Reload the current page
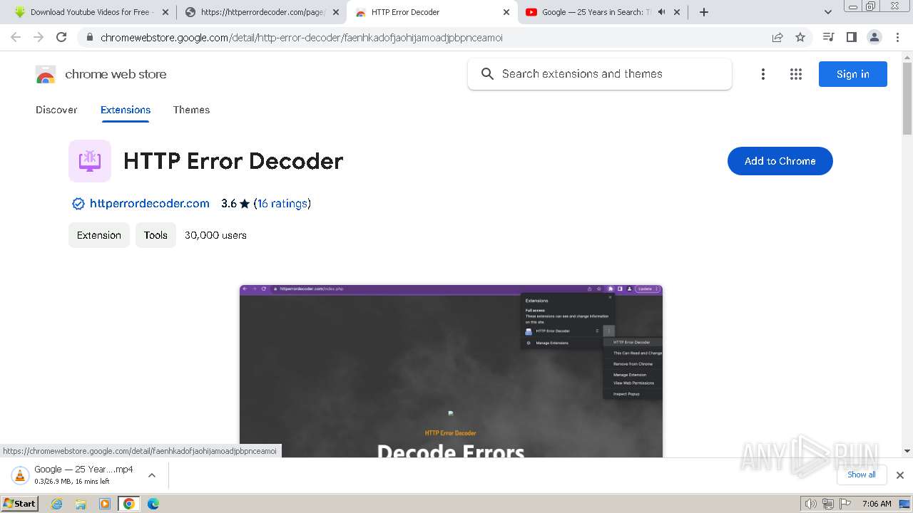913x513 pixels. tap(61, 37)
